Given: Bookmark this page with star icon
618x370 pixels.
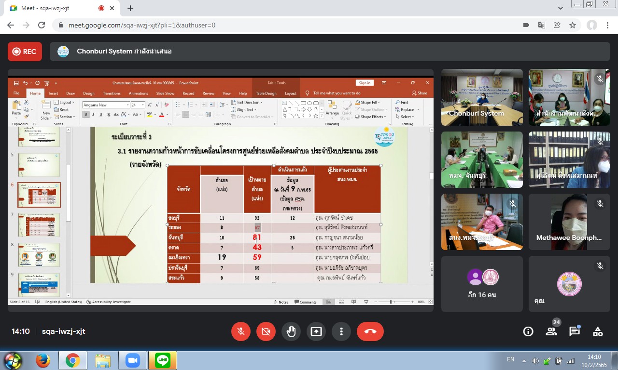Looking at the screenshot, I should click(573, 25).
